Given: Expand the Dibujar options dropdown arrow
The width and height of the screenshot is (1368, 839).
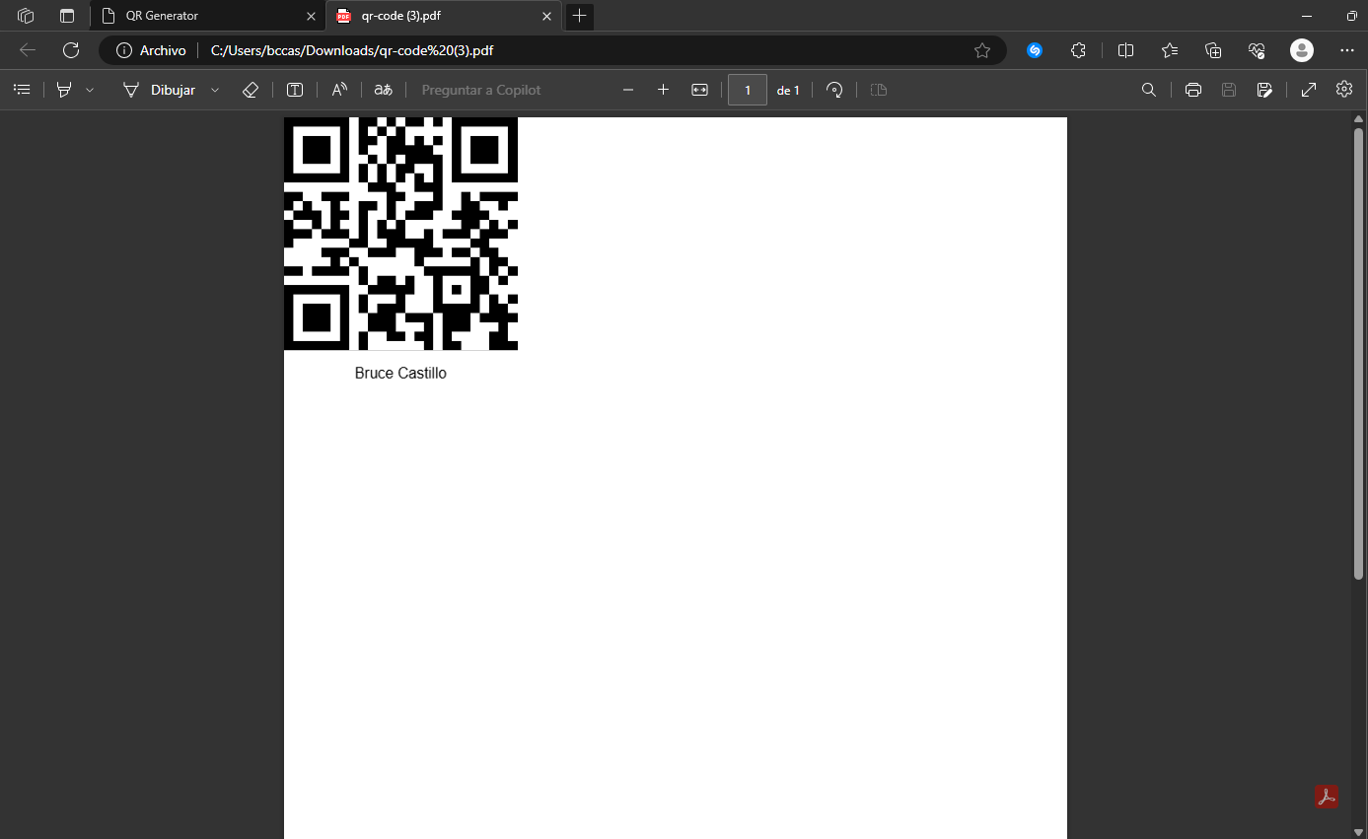Looking at the screenshot, I should (x=215, y=90).
